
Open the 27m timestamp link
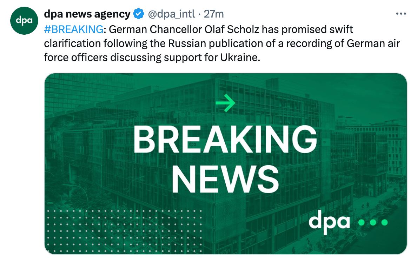point(214,14)
